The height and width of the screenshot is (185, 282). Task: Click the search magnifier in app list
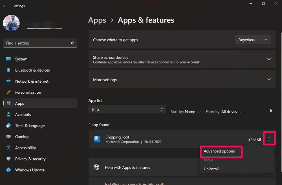[162, 109]
